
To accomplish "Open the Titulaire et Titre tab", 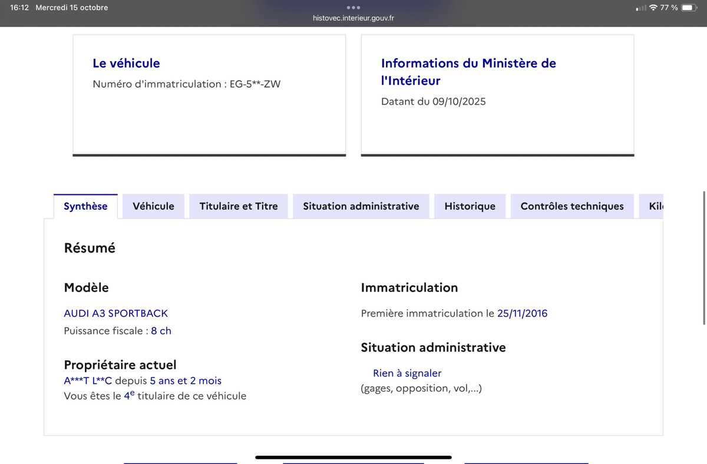I will [x=239, y=206].
